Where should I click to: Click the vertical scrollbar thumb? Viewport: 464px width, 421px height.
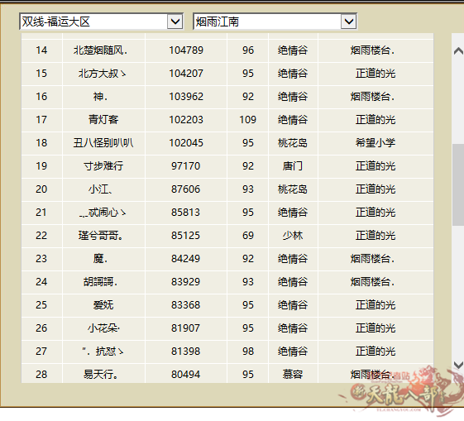[458, 185]
